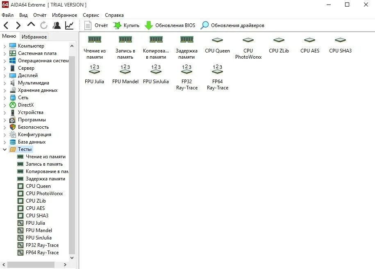375x269 pixels.
Task: Open the Сервис menu
Action: coord(91,15)
